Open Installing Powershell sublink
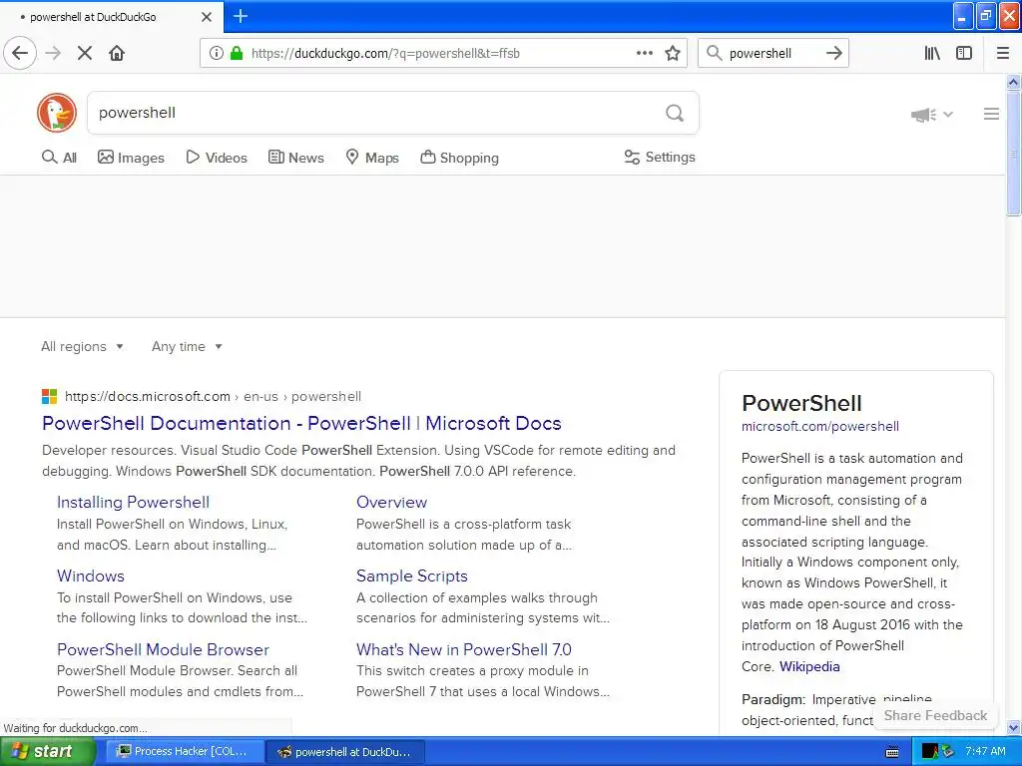The image size is (1022, 766). tap(133, 503)
